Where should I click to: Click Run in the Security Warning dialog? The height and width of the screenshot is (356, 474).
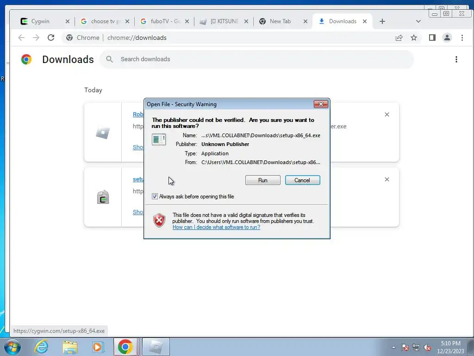coord(263,180)
